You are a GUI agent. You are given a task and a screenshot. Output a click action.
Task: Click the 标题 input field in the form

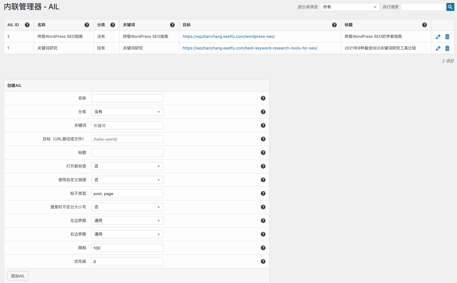127,153
